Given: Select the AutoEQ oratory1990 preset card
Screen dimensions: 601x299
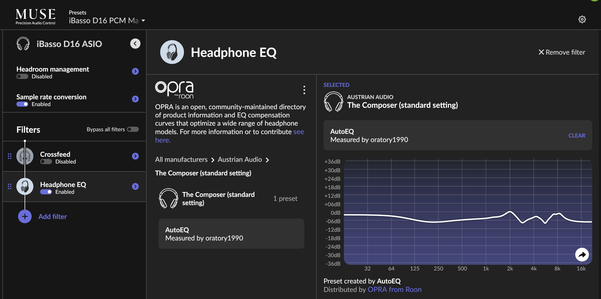Looking at the screenshot, I should coord(231,234).
